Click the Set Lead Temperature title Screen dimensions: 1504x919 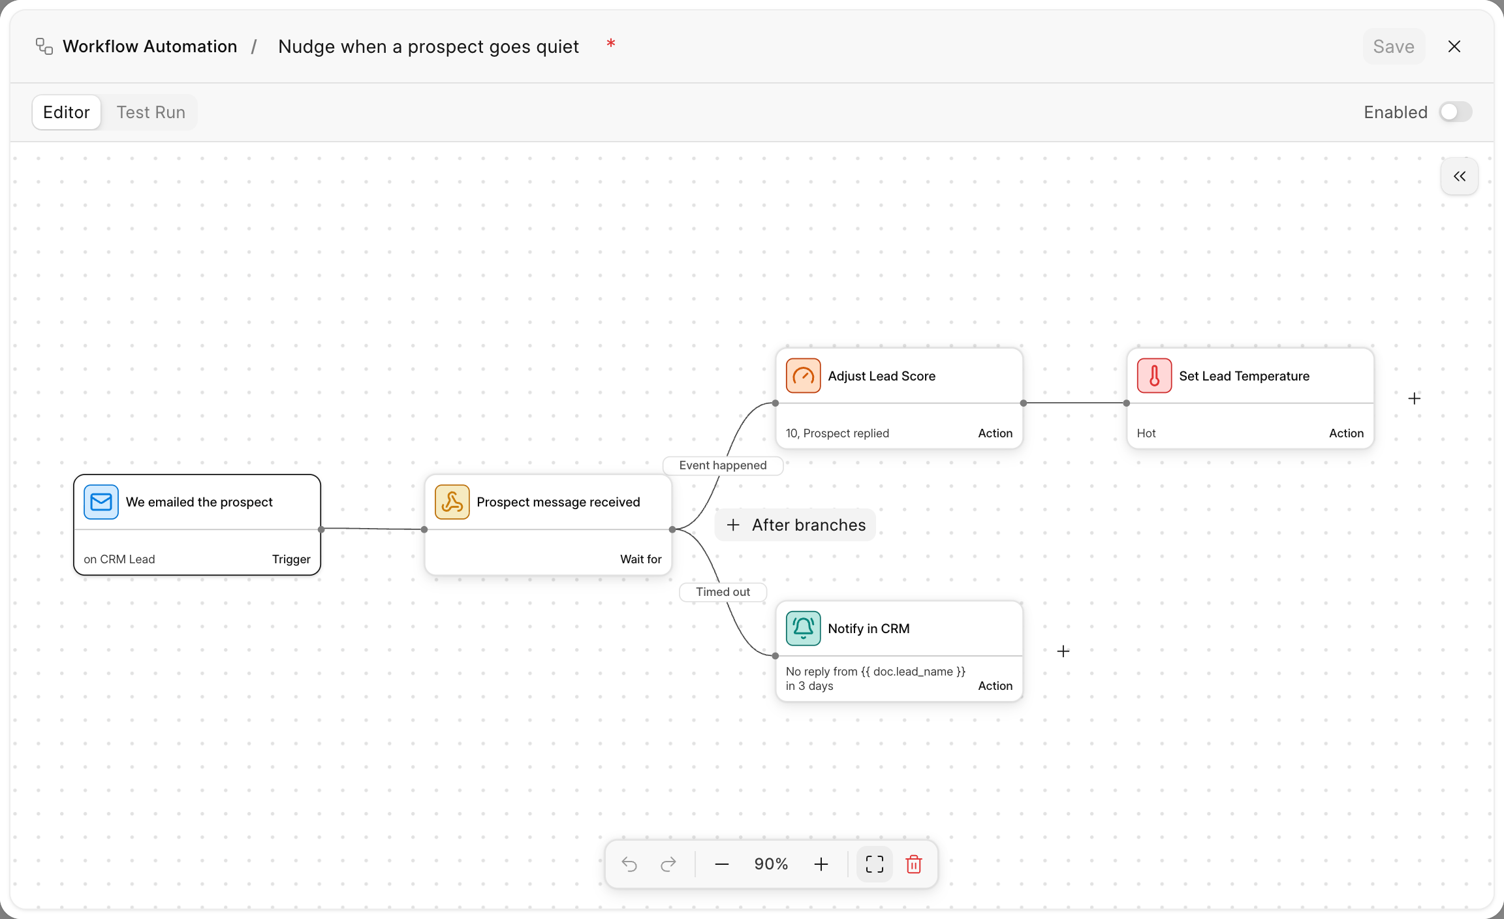tap(1244, 376)
